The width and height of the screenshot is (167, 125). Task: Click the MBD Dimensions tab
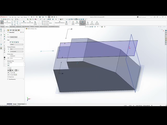pos(44,27)
